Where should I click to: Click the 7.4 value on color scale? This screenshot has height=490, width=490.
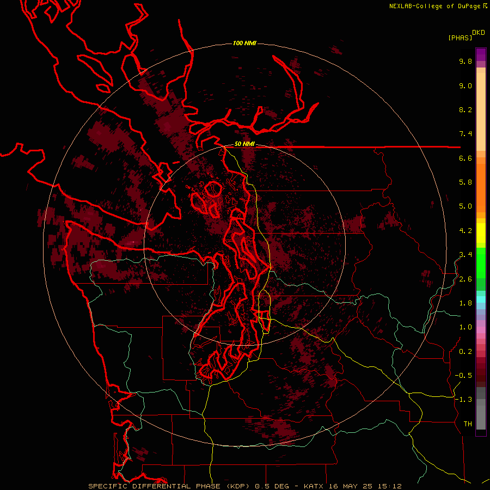[x=465, y=134]
